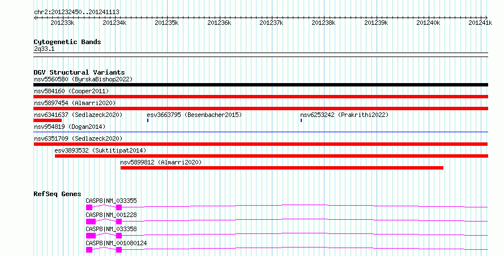Open the nsv6341637 (Sedlazeck2020) label

coord(78,115)
